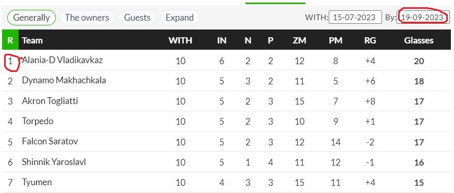Edit the WITH start date field
This screenshot has height=193, width=454.
click(x=356, y=17)
